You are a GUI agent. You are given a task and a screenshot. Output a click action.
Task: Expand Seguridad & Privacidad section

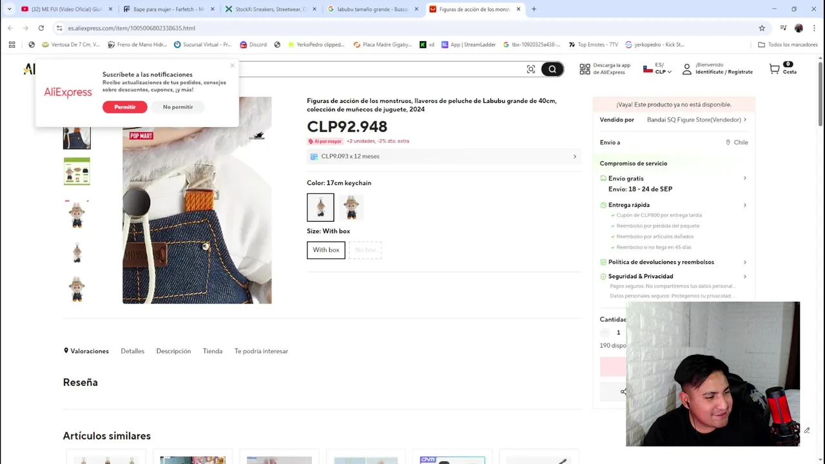[674, 276]
